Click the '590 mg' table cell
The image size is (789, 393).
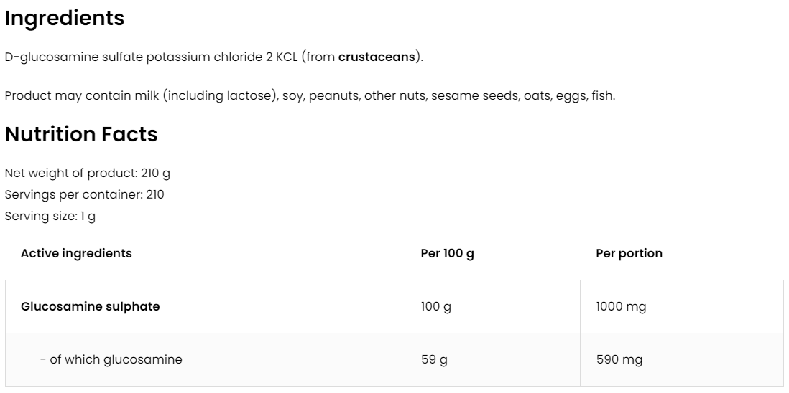click(x=619, y=359)
